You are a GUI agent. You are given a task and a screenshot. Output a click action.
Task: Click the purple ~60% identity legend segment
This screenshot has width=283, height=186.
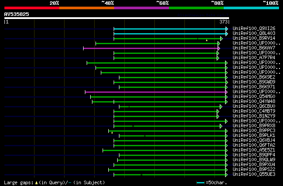141,8
